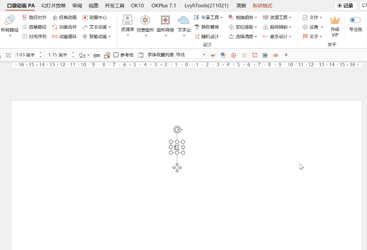Click the red eye visibility icon
This screenshot has height=250, width=367.
tap(276, 55)
